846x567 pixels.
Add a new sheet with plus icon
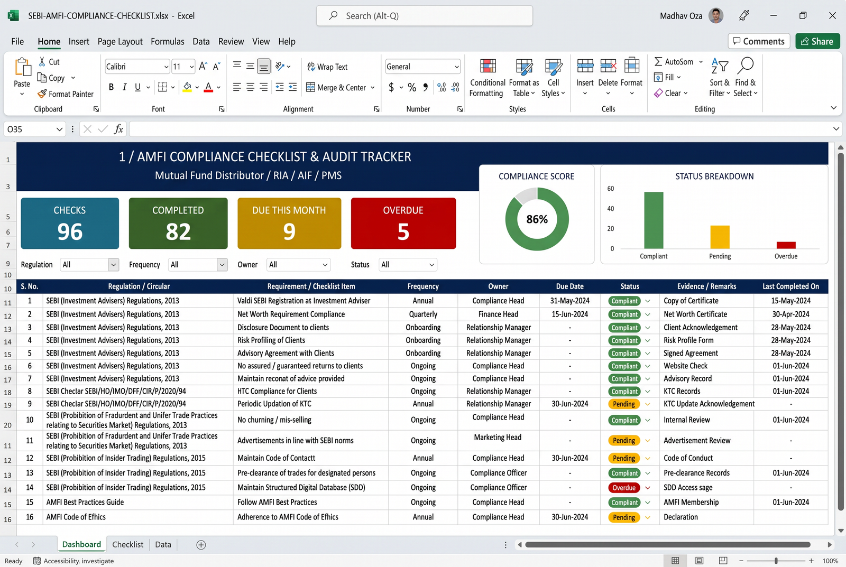coord(201,545)
